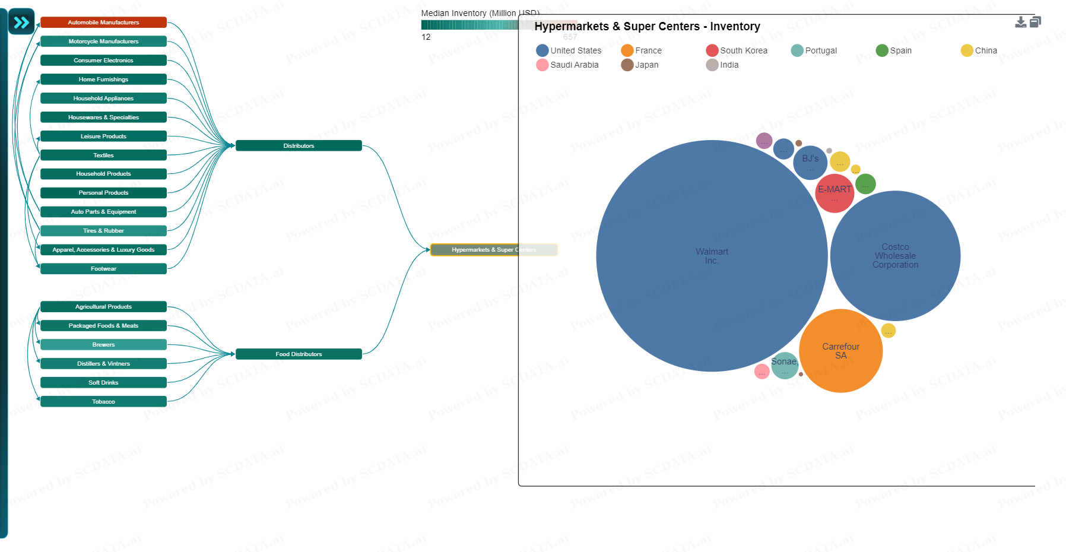
Task: Download the inventory chart image
Action: point(1020,22)
